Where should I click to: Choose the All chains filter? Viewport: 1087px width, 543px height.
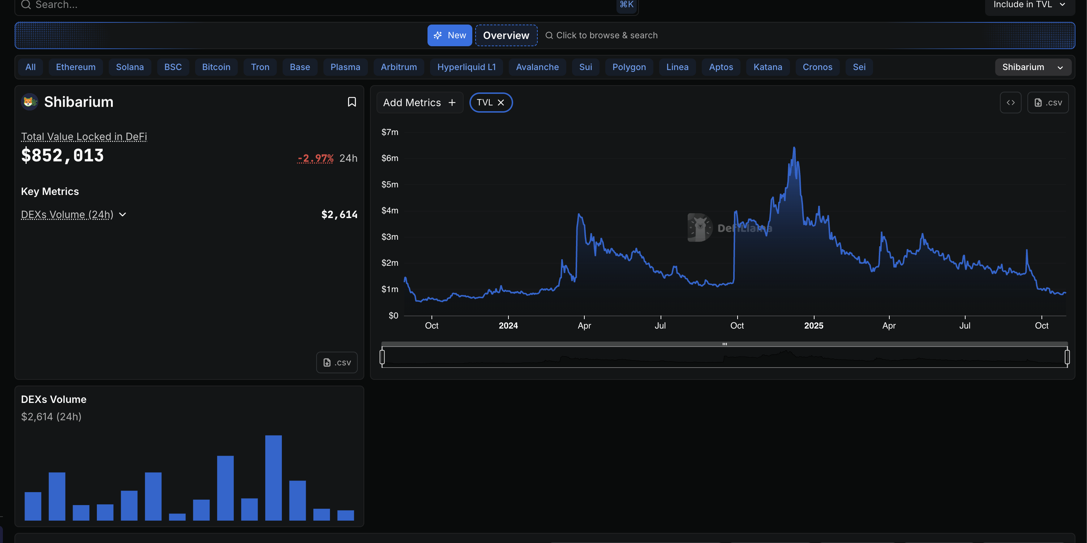tap(30, 67)
